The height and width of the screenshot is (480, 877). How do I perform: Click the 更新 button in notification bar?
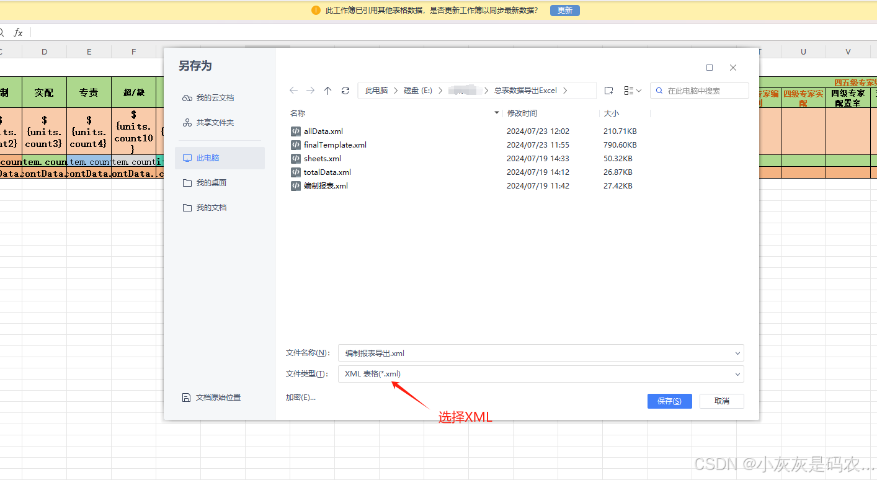pyautogui.click(x=565, y=11)
